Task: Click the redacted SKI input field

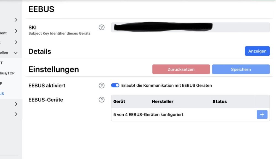Action: click(x=190, y=27)
